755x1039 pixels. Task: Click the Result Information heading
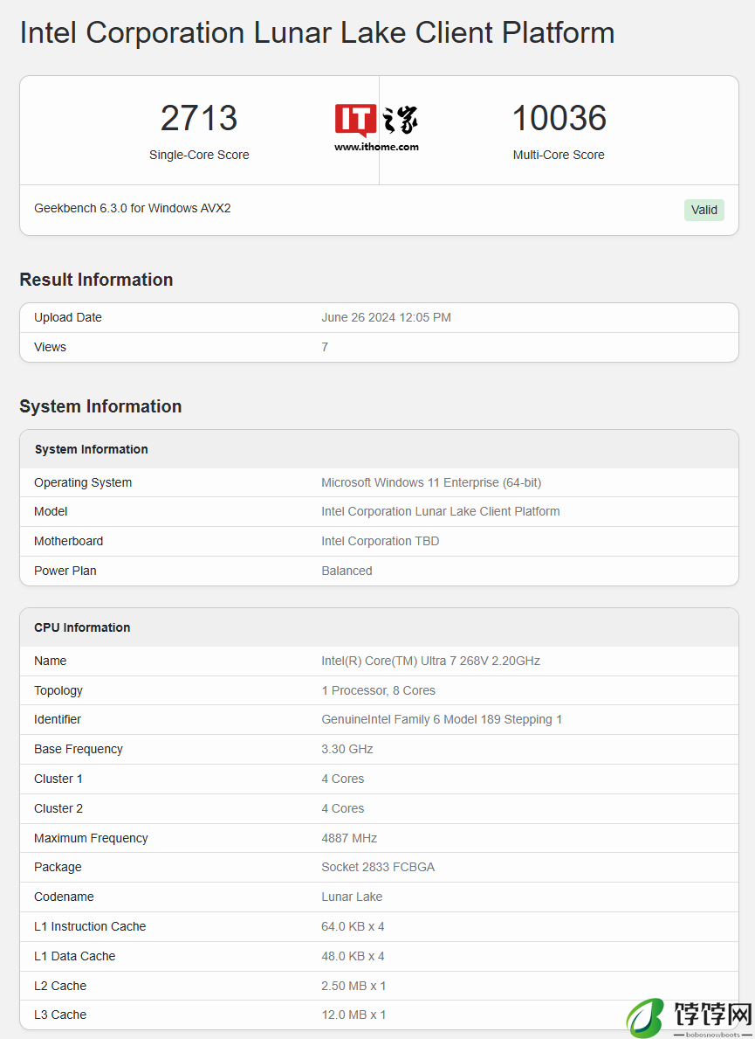click(96, 280)
